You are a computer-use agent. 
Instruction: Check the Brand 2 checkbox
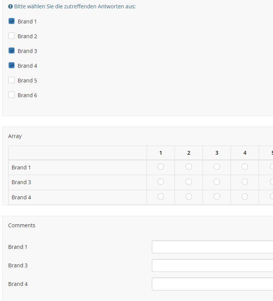point(11,36)
